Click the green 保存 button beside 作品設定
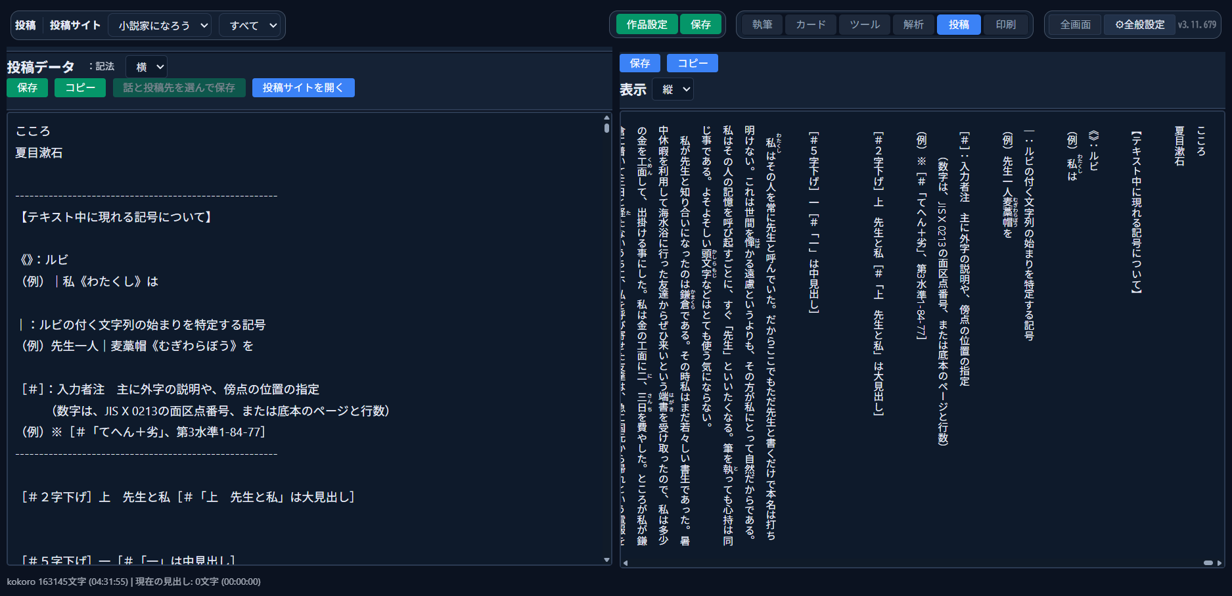The height and width of the screenshot is (596, 1232). [x=700, y=24]
